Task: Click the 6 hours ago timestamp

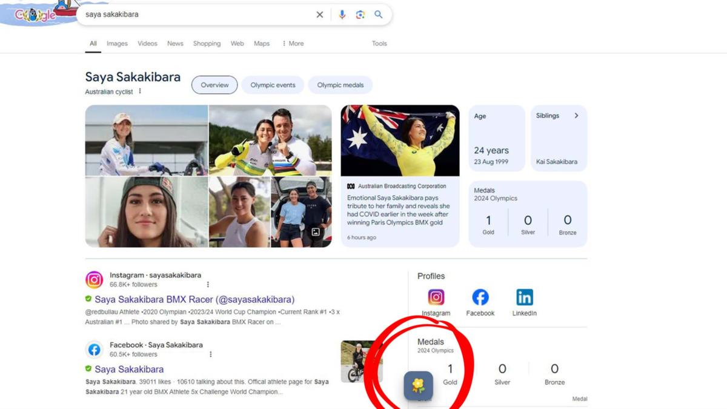Action: pyautogui.click(x=362, y=238)
